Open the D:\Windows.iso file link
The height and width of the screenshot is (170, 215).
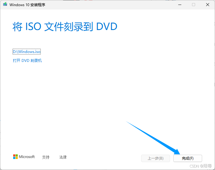(27, 51)
